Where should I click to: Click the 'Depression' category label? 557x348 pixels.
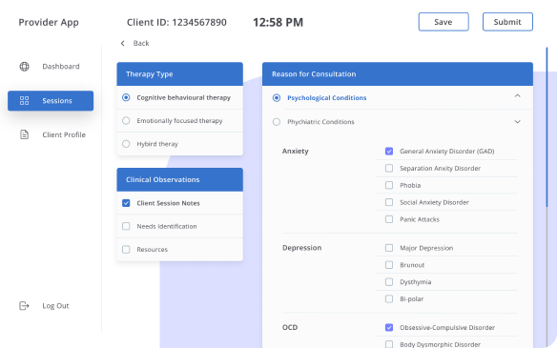point(302,248)
